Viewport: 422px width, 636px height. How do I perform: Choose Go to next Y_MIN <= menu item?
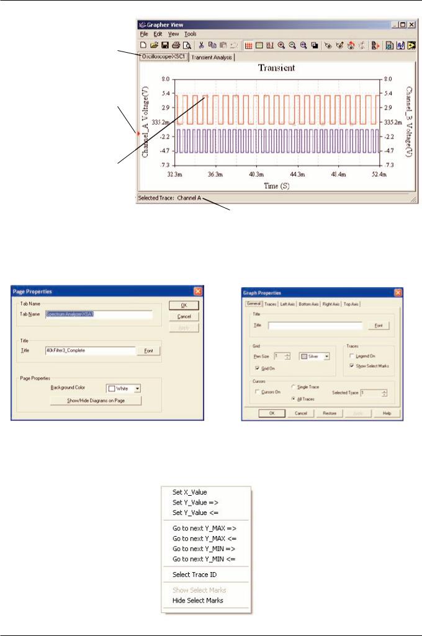(207, 559)
